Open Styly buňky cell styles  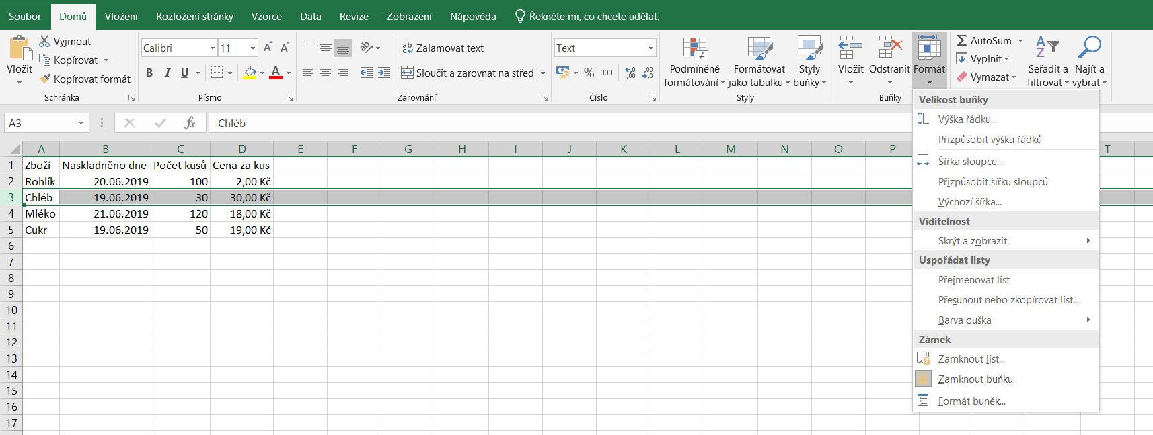810,62
